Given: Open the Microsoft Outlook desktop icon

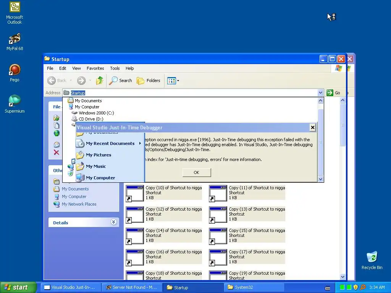Looking at the screenshot, I should [x=15, y=13].
